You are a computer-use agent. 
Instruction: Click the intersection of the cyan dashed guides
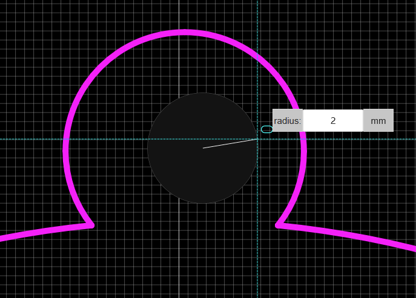pos(257,139)
